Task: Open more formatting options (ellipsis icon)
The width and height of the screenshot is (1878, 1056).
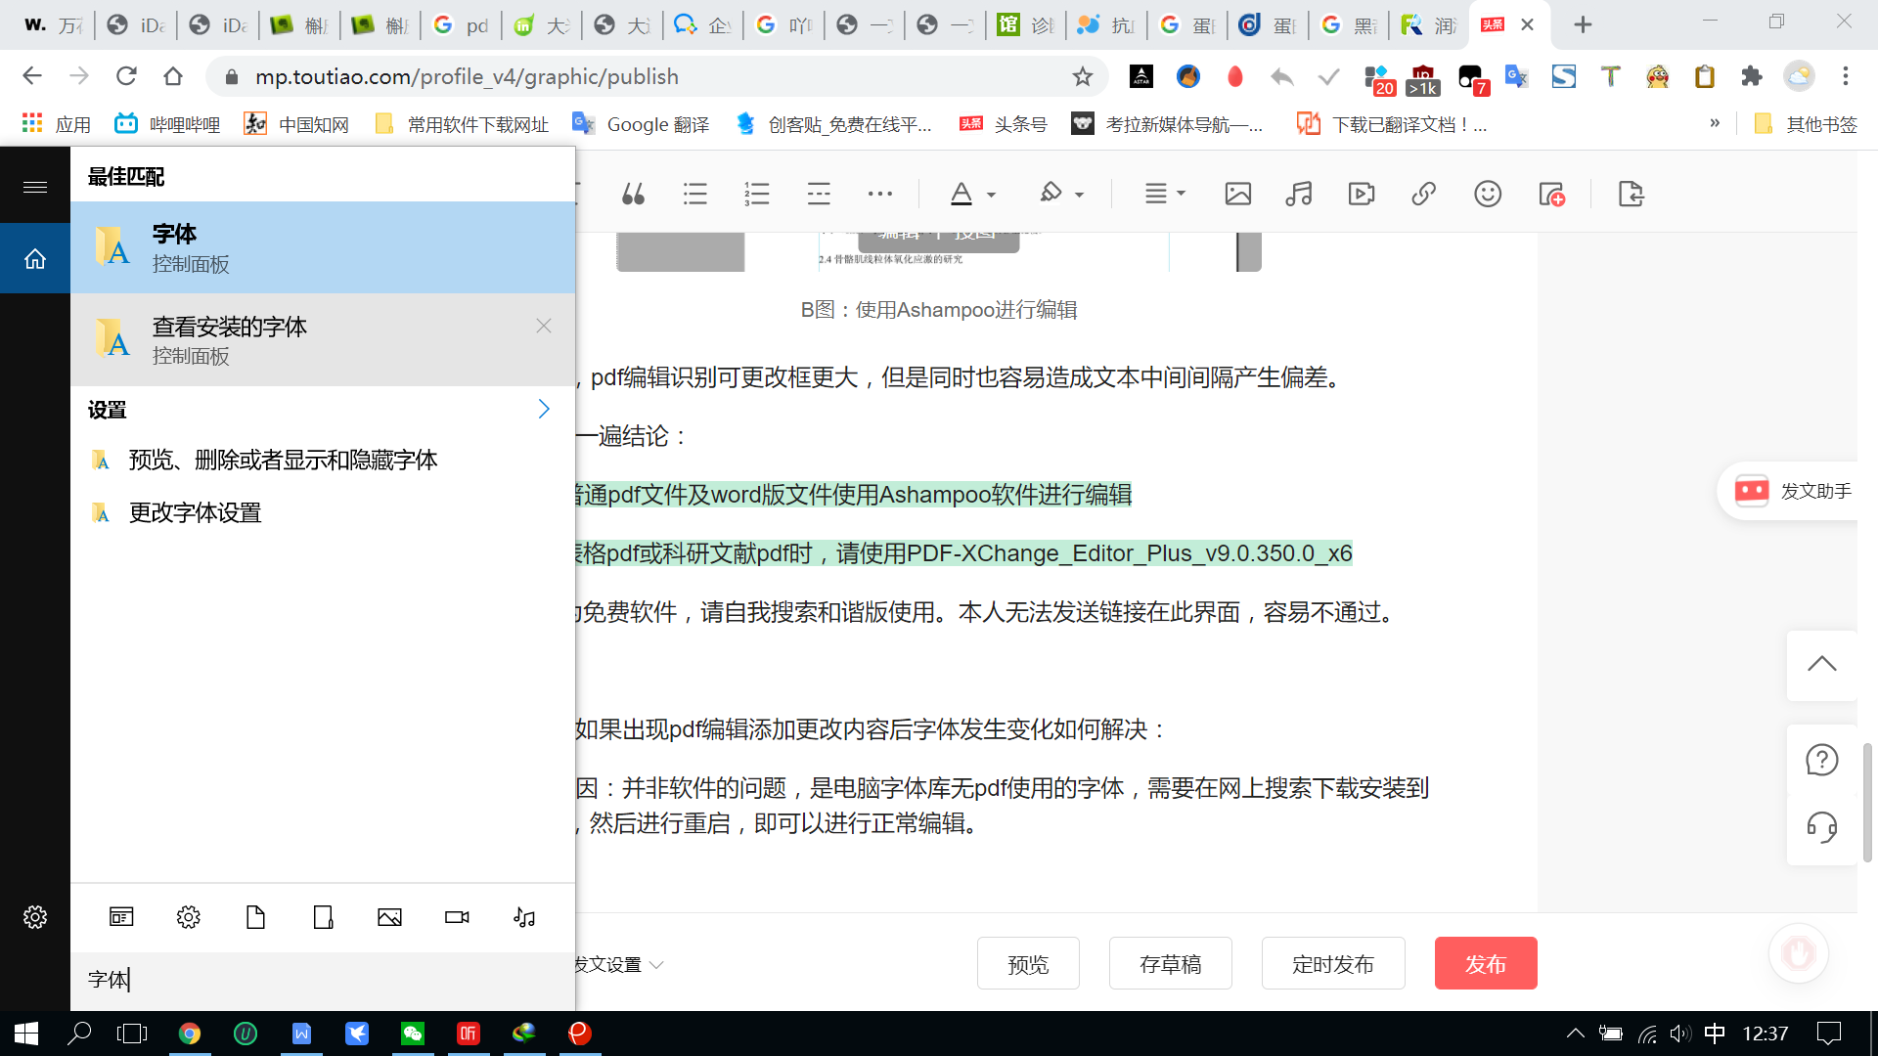Action: [880, 194]
